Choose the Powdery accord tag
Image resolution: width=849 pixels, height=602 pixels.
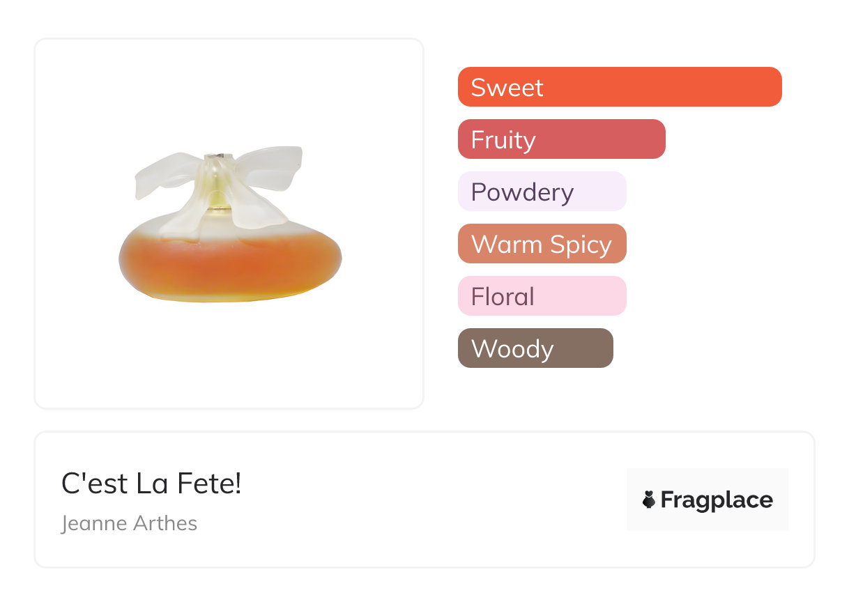click(542, 192)
